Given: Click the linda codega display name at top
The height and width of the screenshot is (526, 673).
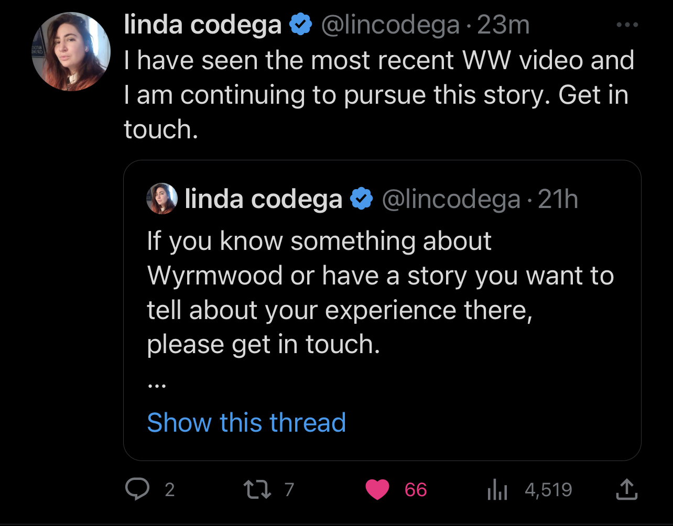Looking at the screenshot, I should click(x=203, y=25).
